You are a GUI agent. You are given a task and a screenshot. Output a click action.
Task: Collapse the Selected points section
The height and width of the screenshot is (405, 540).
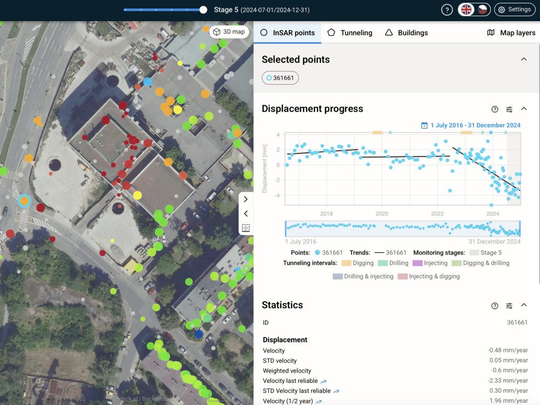point(524,59)
